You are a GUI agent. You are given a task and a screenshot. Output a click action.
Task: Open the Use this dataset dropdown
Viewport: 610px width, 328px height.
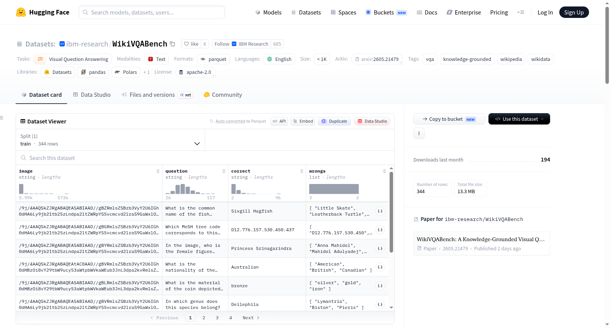[519, 119]
